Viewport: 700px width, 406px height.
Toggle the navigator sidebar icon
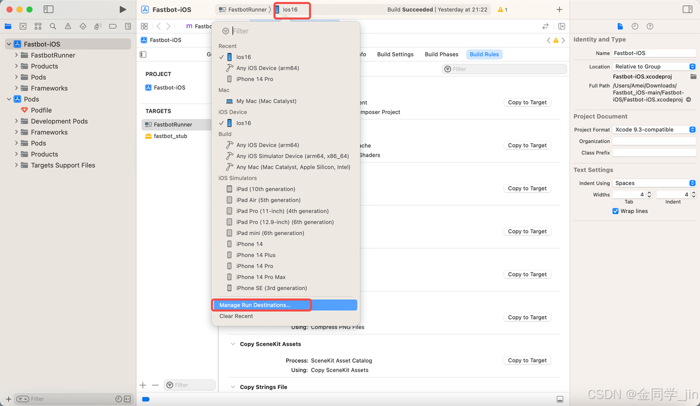coord(49,9)
